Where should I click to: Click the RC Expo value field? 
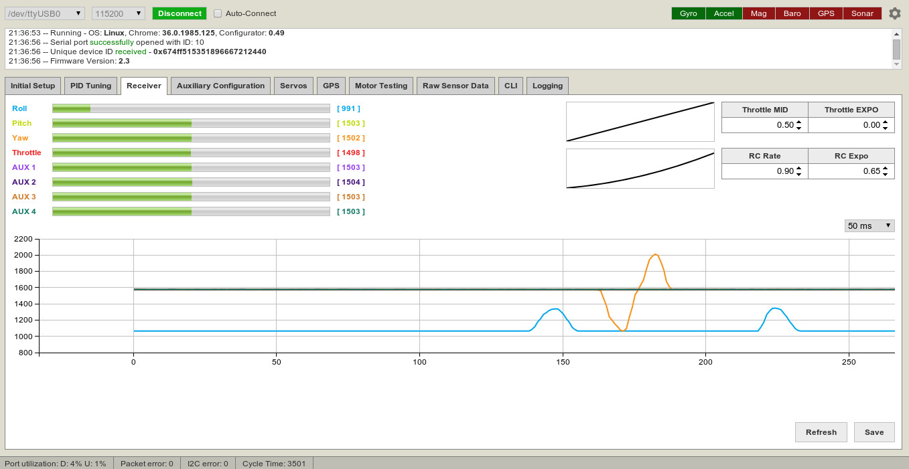pos(851,171)
